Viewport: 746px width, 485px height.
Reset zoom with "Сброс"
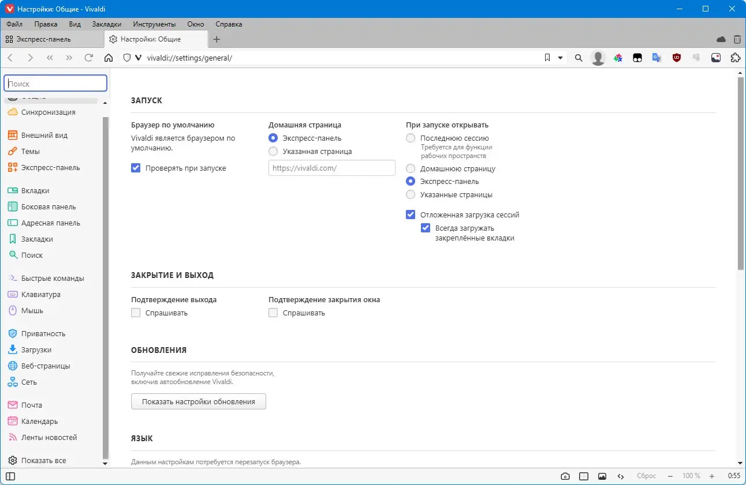click(646, 476)
